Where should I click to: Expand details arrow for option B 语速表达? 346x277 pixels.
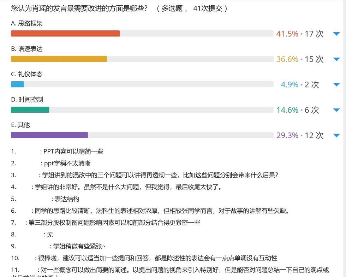(x=336, y=59)
